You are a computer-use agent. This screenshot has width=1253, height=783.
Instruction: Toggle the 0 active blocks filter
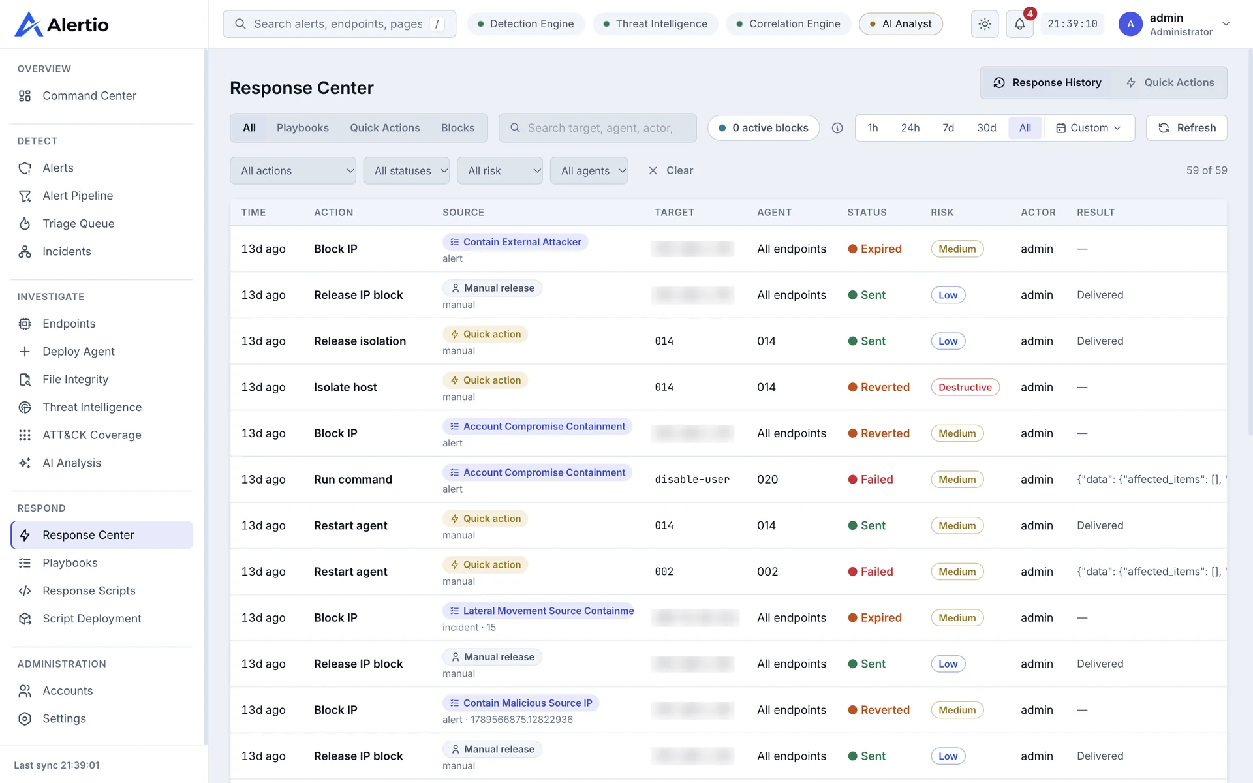point(764,128)
